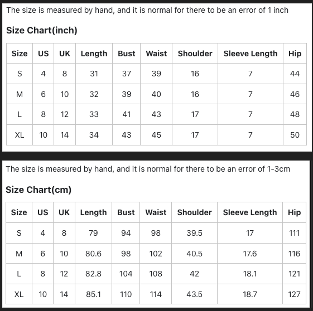Click the hip value 44 cell
The width and height of the screenshot is (313, 311).
(295, 74)
